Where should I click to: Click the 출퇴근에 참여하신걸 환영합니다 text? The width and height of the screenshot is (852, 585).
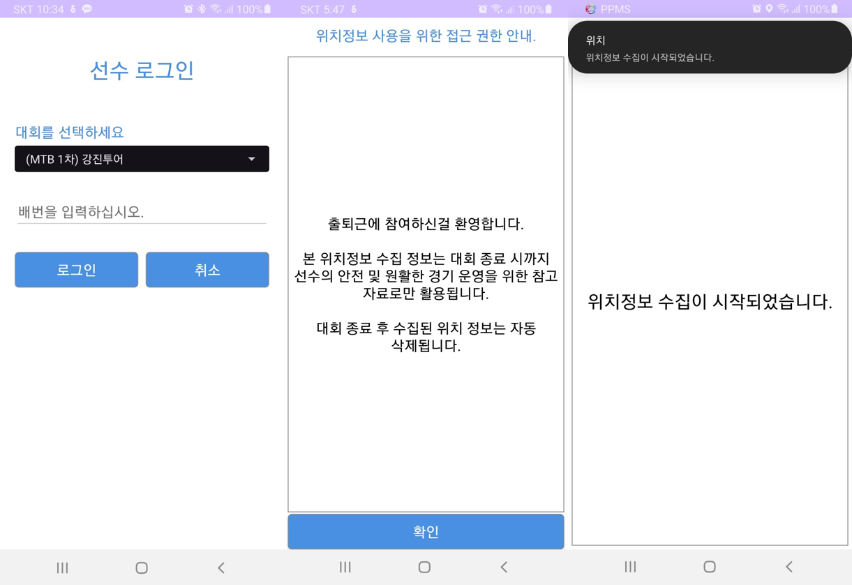point(426,224)
